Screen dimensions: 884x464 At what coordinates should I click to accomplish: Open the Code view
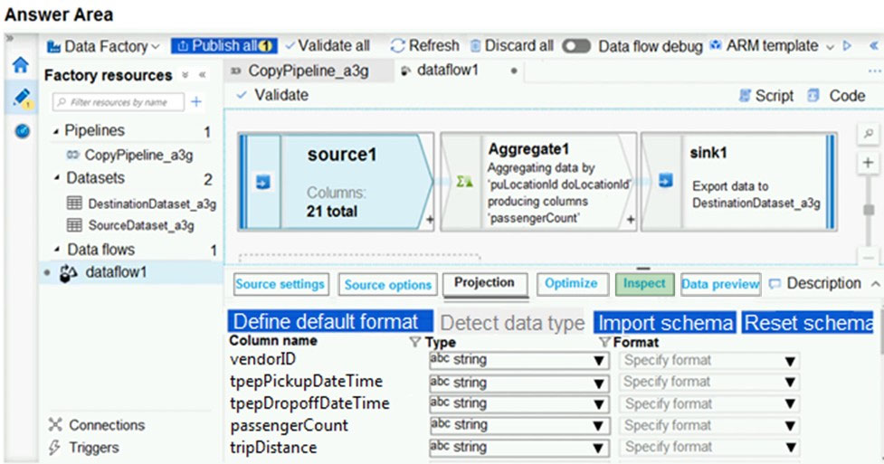(837, 96)
